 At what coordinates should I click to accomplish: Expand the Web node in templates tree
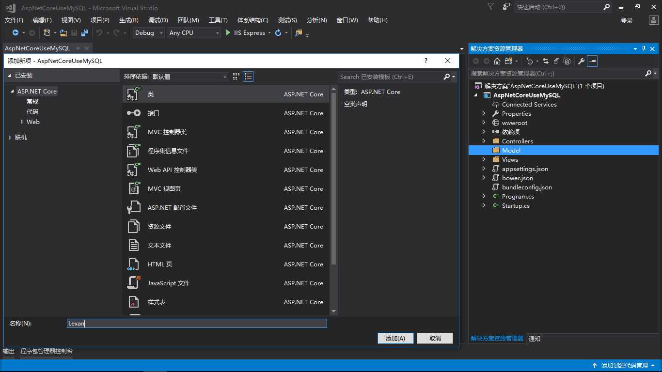coord(22,122)
